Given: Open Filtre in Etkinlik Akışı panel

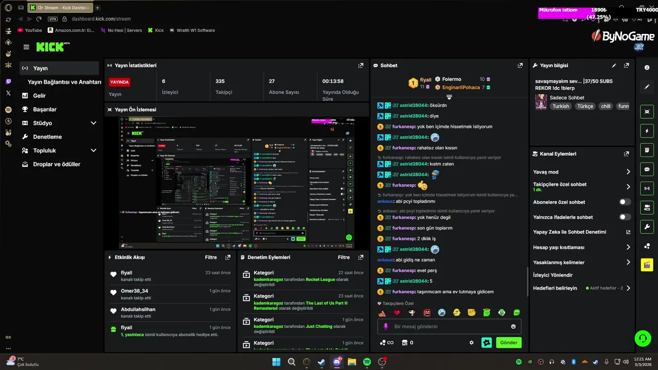Looking at the screenshot, I should pos(211,257).
